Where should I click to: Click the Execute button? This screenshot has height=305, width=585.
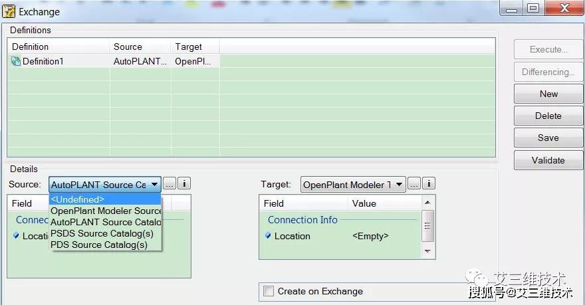[x=548, y=49]
